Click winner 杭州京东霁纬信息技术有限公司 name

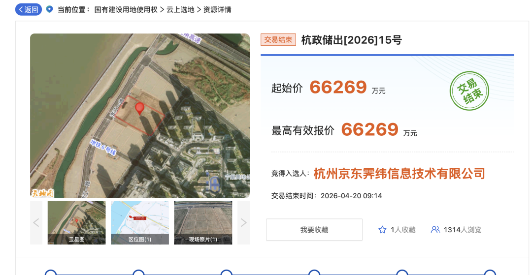tap(399, 173)
